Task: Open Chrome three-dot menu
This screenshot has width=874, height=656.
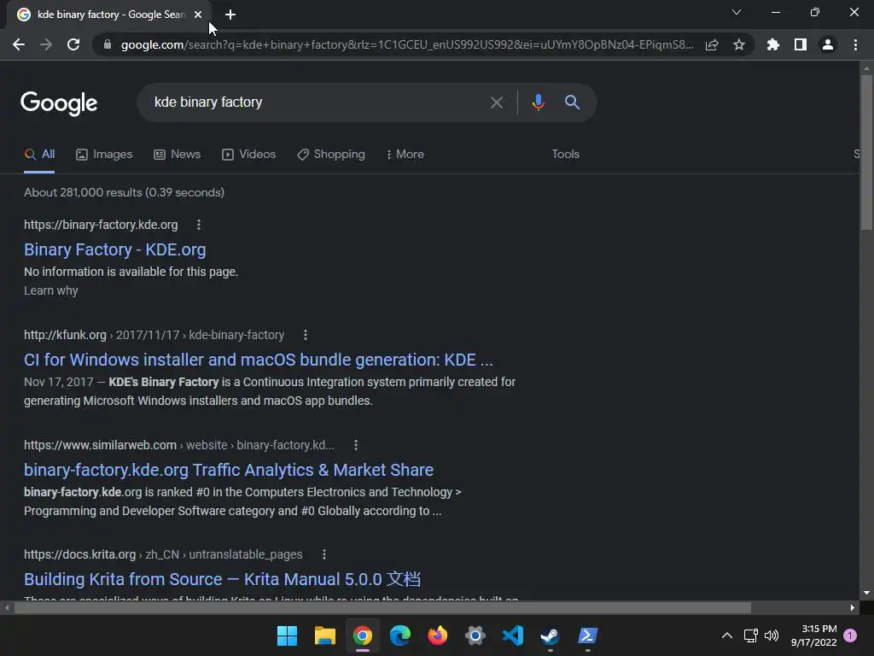Action: [855, 44]
